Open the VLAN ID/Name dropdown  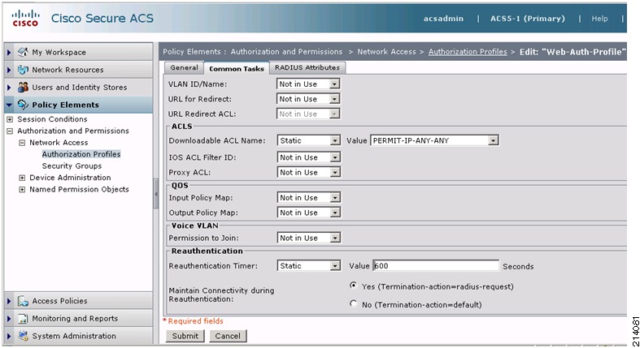pos(308,84)
